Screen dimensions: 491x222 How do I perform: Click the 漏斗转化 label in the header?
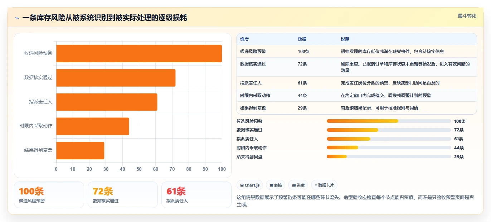(467, 16)
